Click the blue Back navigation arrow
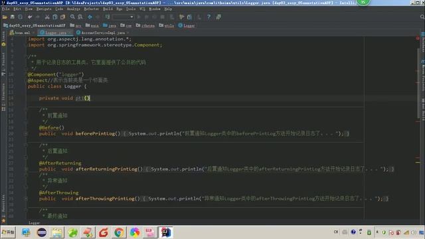The image size is (425, 239). coord(90,17)
